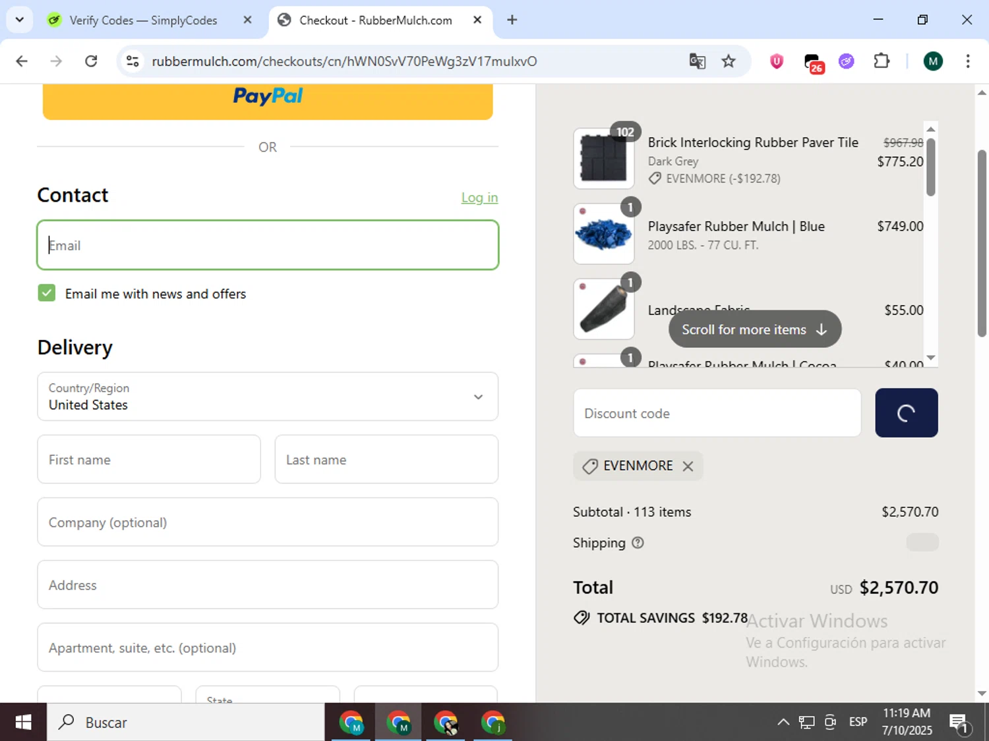The width and height of the screenshot is (989, 741).
Task: Close the Checkout tab
Action: point(477,20)
